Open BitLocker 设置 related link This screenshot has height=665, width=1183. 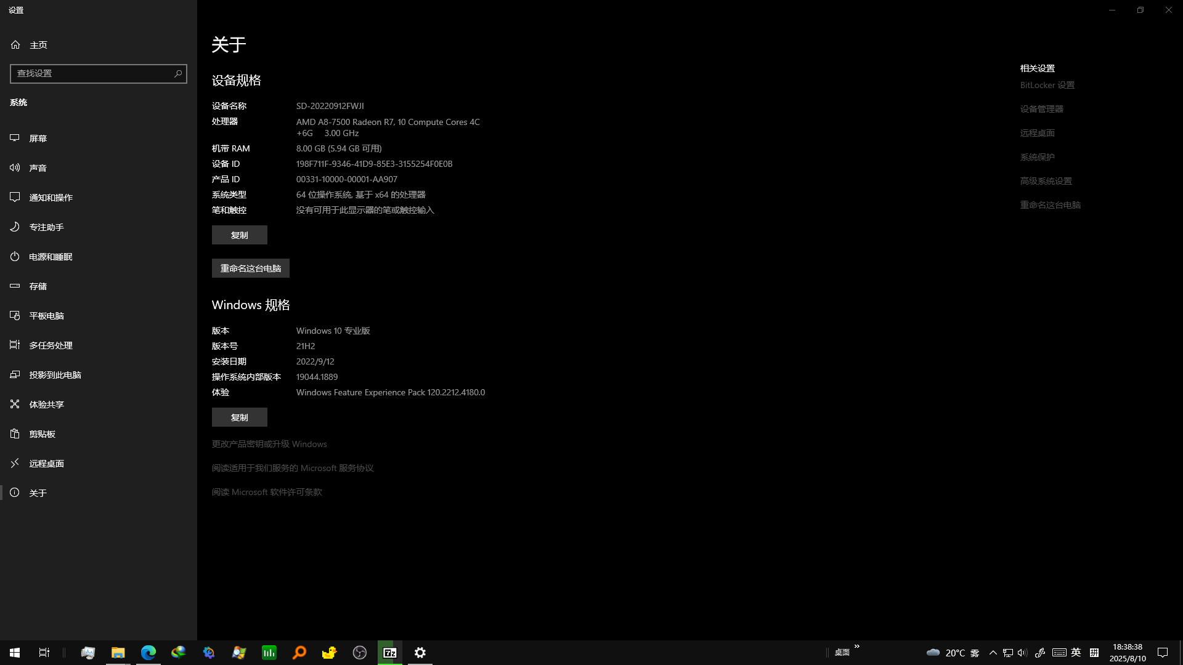pyautogui.click(x=1047, y=85)
